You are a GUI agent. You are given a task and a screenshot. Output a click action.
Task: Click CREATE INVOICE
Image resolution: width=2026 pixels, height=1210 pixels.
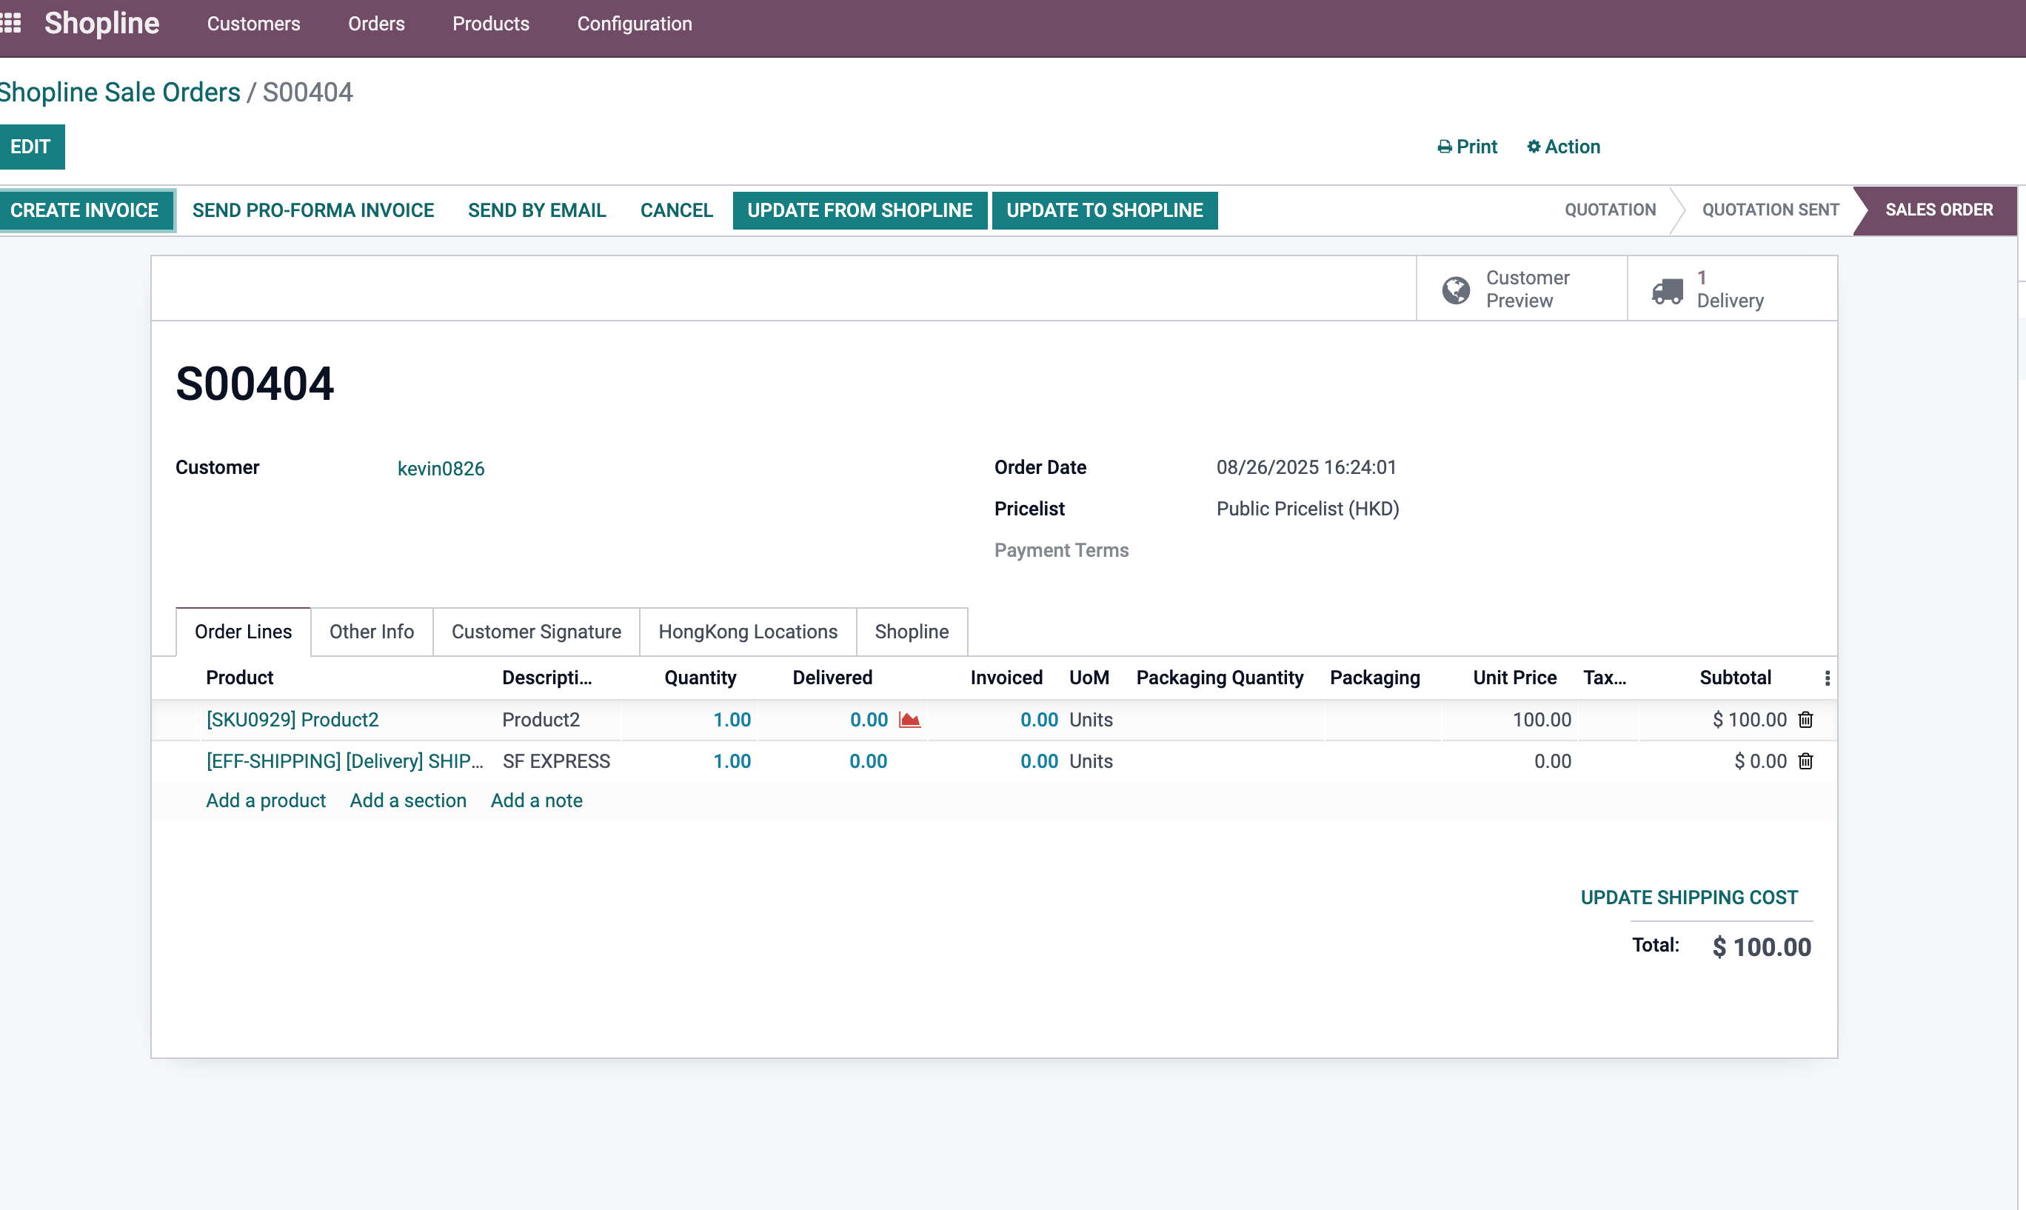pyautogui.click(x=85, y=210)
